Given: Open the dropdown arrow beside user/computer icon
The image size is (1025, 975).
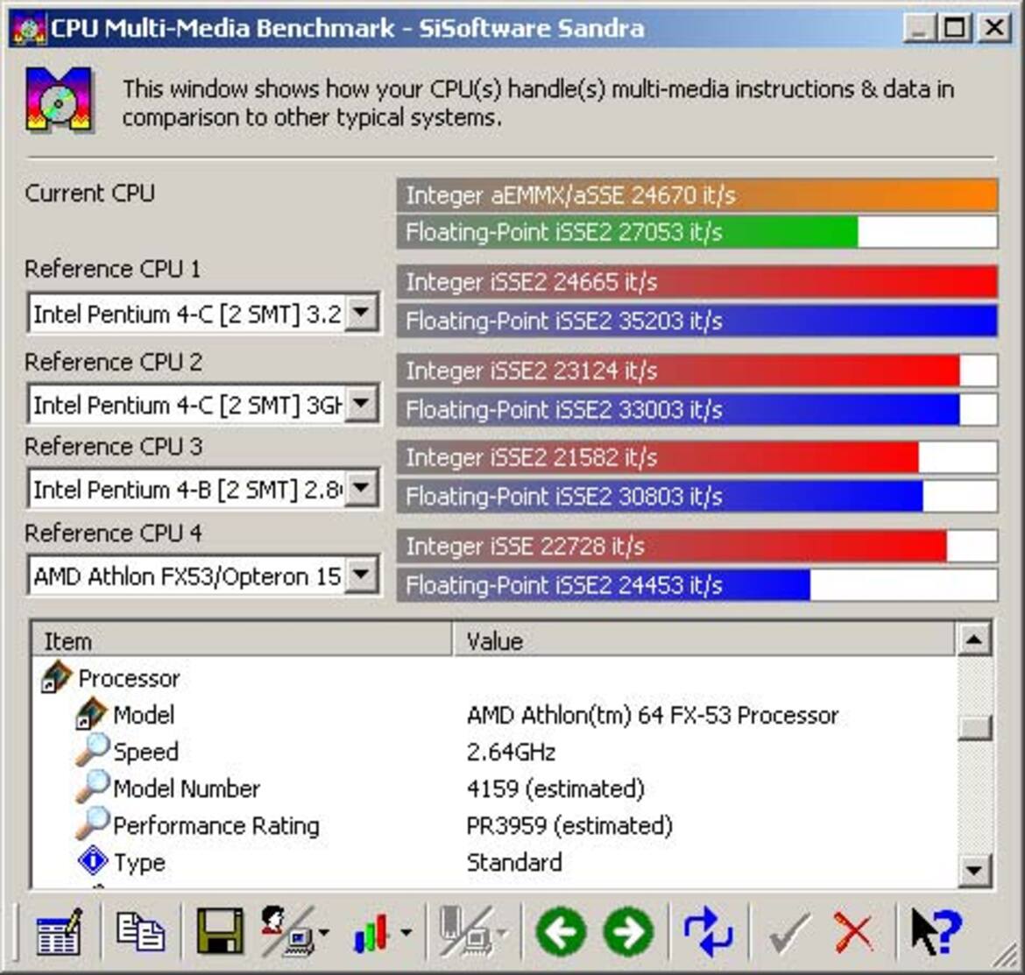Looking at the screenshot, I should pos(324,933).
